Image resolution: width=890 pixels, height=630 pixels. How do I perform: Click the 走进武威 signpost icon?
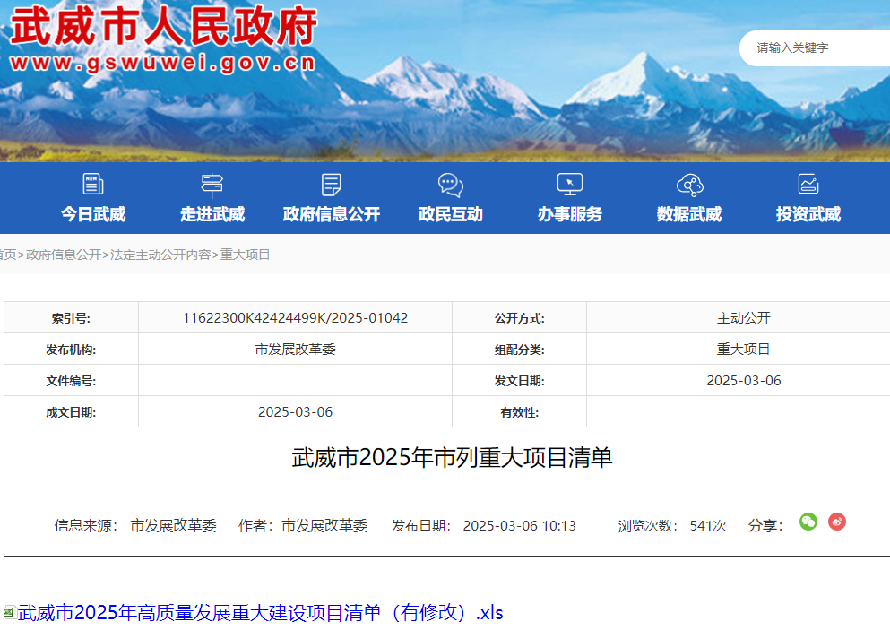(x=212, y=185)
